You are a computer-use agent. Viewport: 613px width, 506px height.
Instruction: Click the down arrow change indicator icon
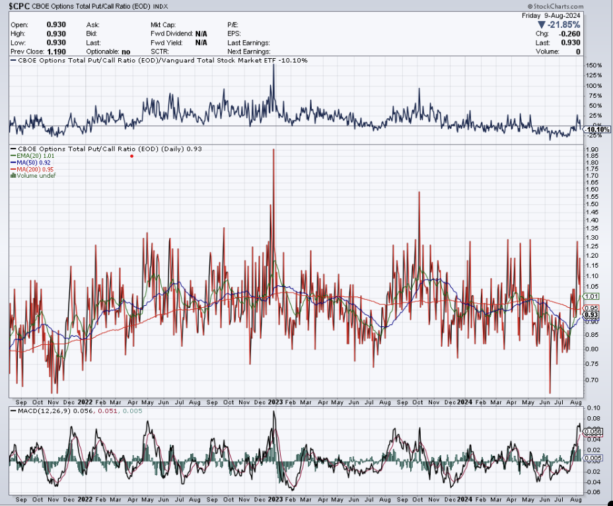(541, 24)
